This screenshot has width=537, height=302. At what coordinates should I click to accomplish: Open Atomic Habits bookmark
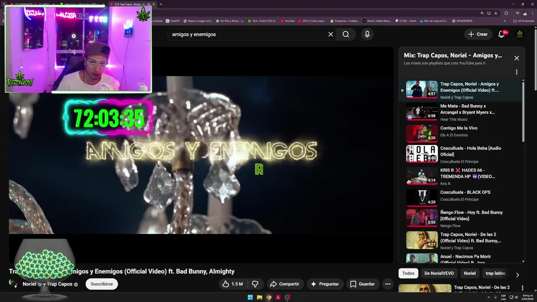coord(377,21)
